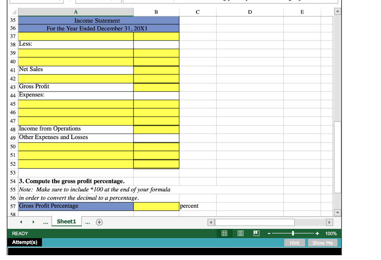The width and height of the screenshot is (381, 260).
Task: Click the vertical scrollbar down arrow
Action: (x=337, y=212)
